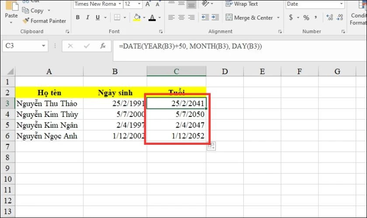Open the Alignment dialog launcher
This screenshot has width=367, height=218.
[x=280, y=31]
